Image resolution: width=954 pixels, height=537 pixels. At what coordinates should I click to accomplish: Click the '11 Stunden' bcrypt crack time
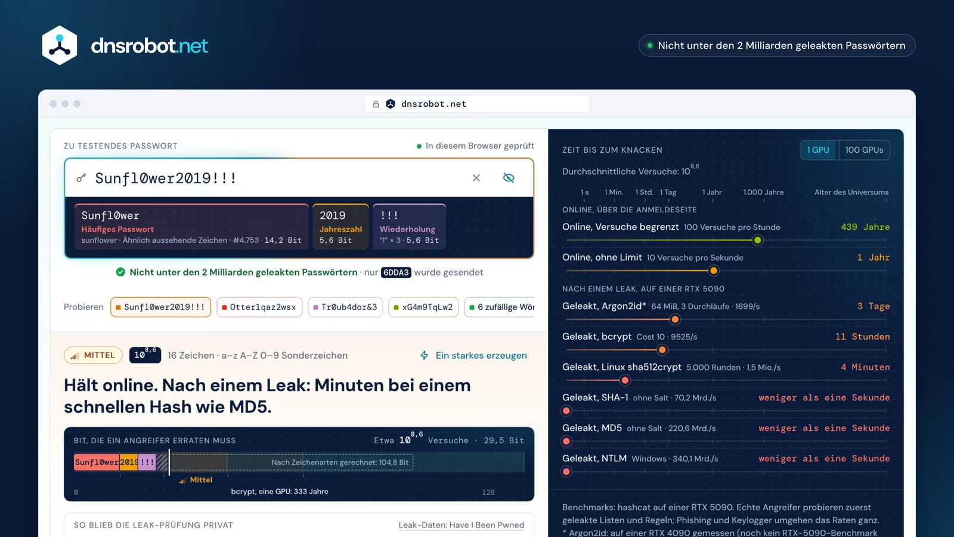click(862, 337)
